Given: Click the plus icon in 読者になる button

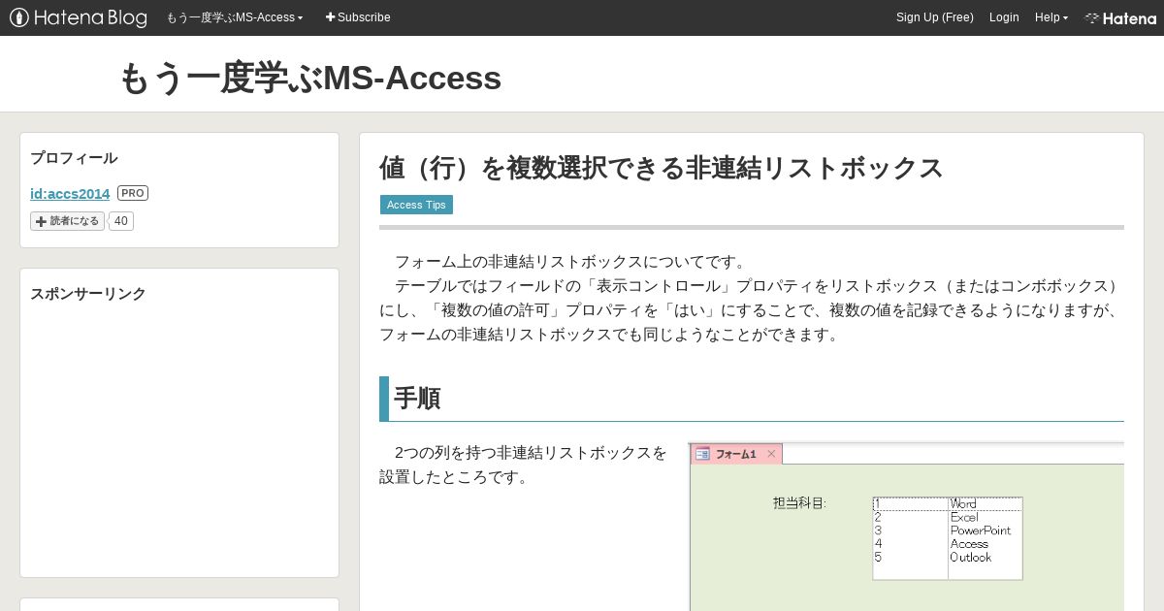Looking at the screenshot, I should tap(41, 221).
